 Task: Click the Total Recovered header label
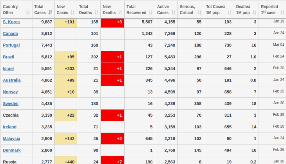tap(136, 10)
